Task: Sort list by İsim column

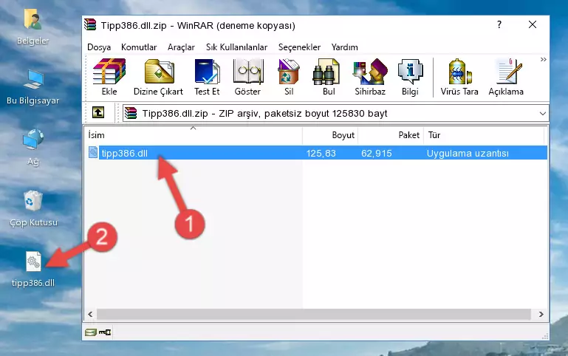Action: (x=194, y=135)
